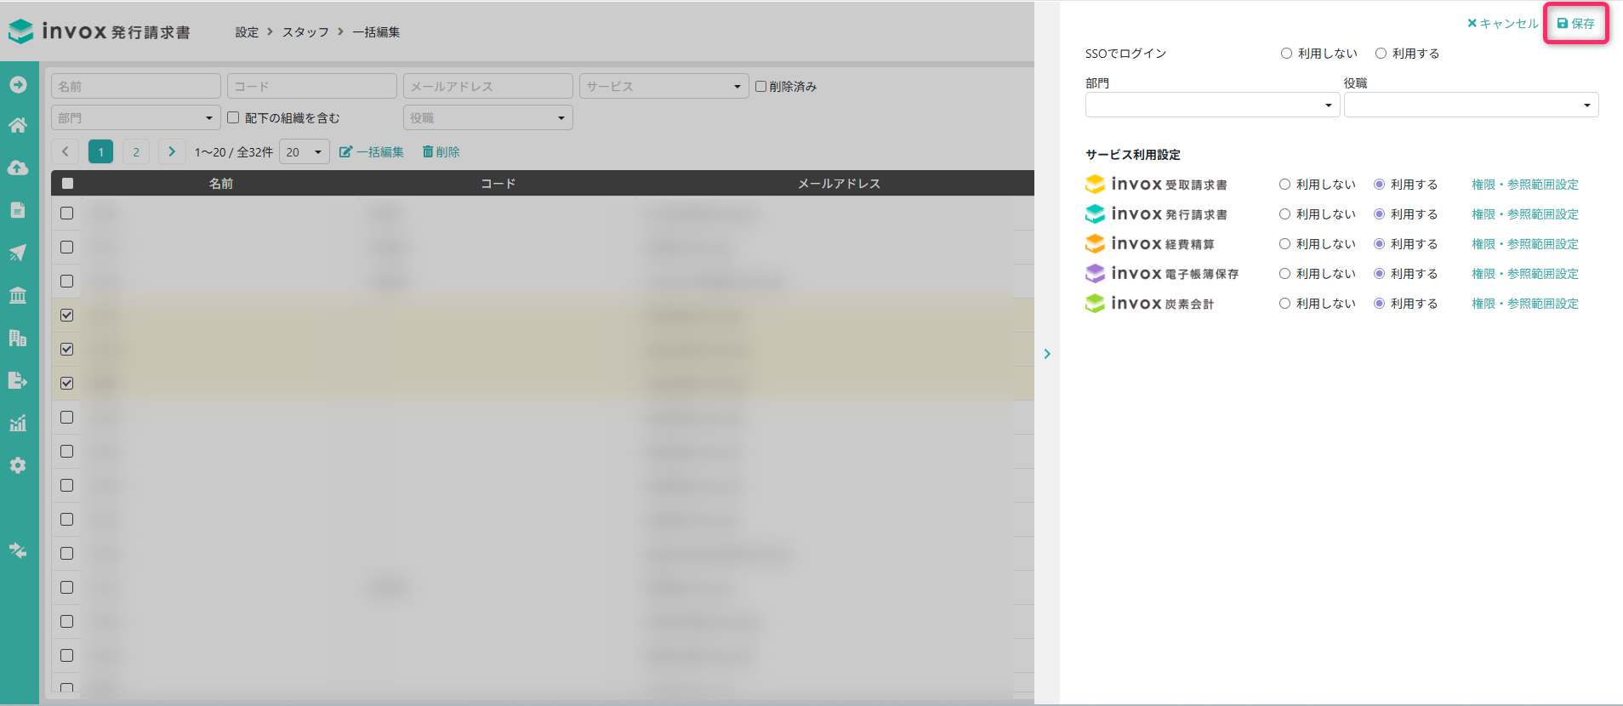Click the invox 電子帳簿保存 service logo
This screenshot has height=706, width=1623.
1162,274
